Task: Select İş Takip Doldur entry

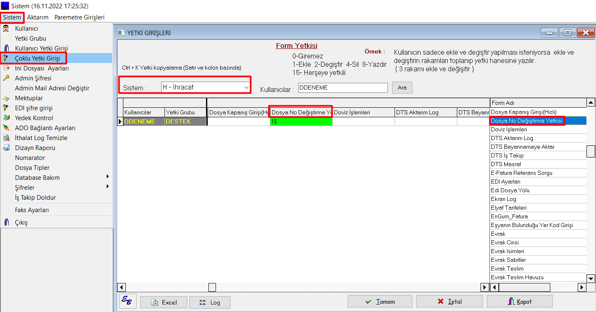Action: coord(35,198)
